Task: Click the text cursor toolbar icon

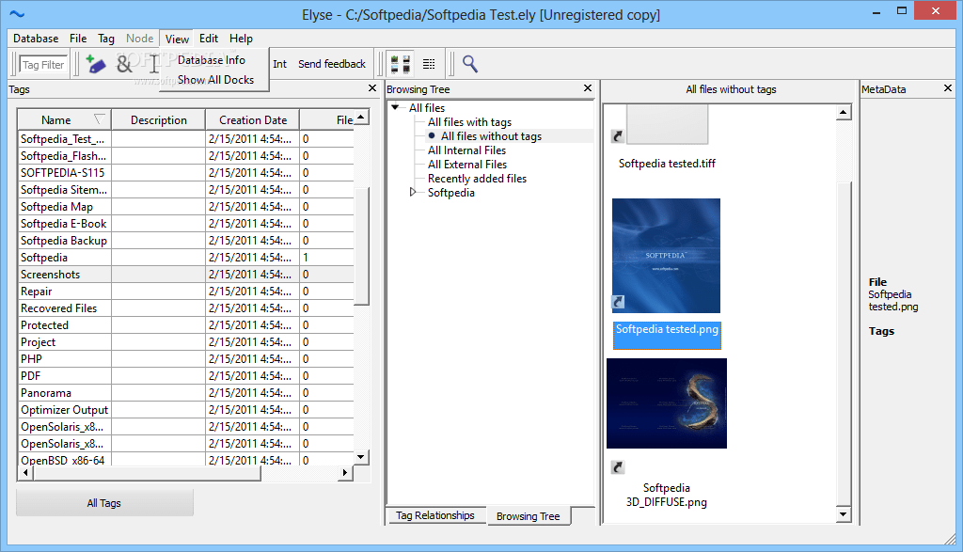Action: coord(153,64)
